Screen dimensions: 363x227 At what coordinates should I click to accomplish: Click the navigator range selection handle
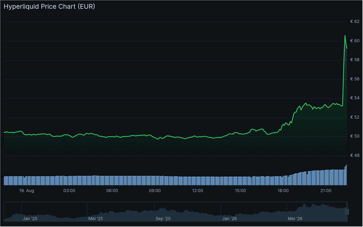(347, 212)
